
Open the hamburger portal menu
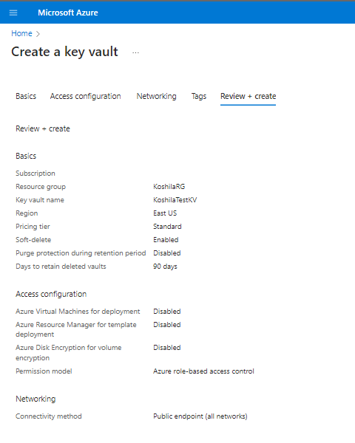[x=13, y=13]
